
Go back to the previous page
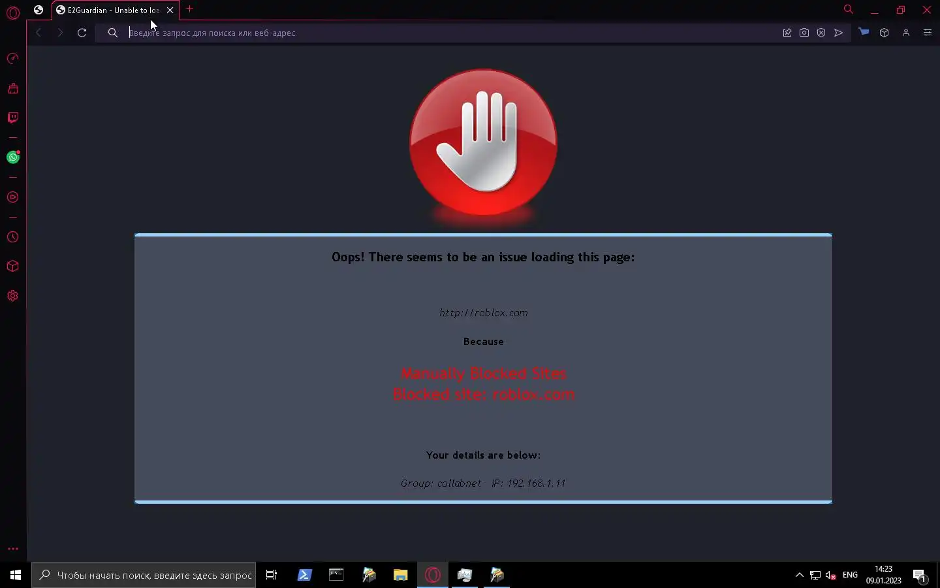coord(39,33)
